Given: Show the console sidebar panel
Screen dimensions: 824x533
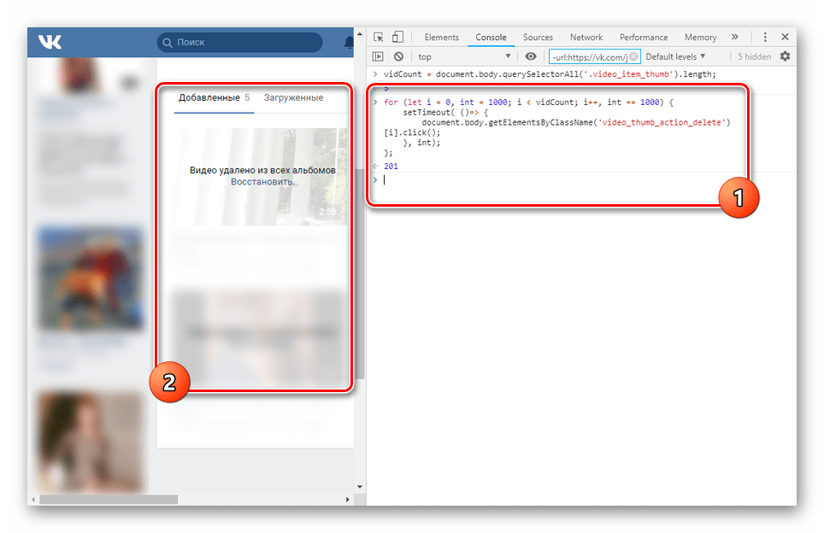Looking at the screenshot, I should point(379,57).
